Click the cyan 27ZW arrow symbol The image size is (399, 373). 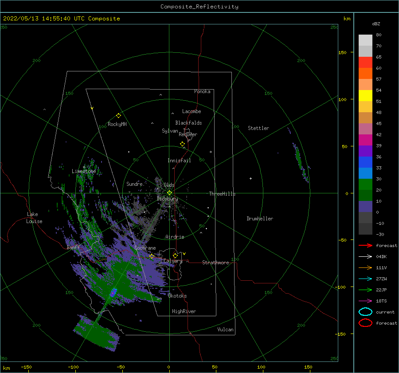point(365,279)
